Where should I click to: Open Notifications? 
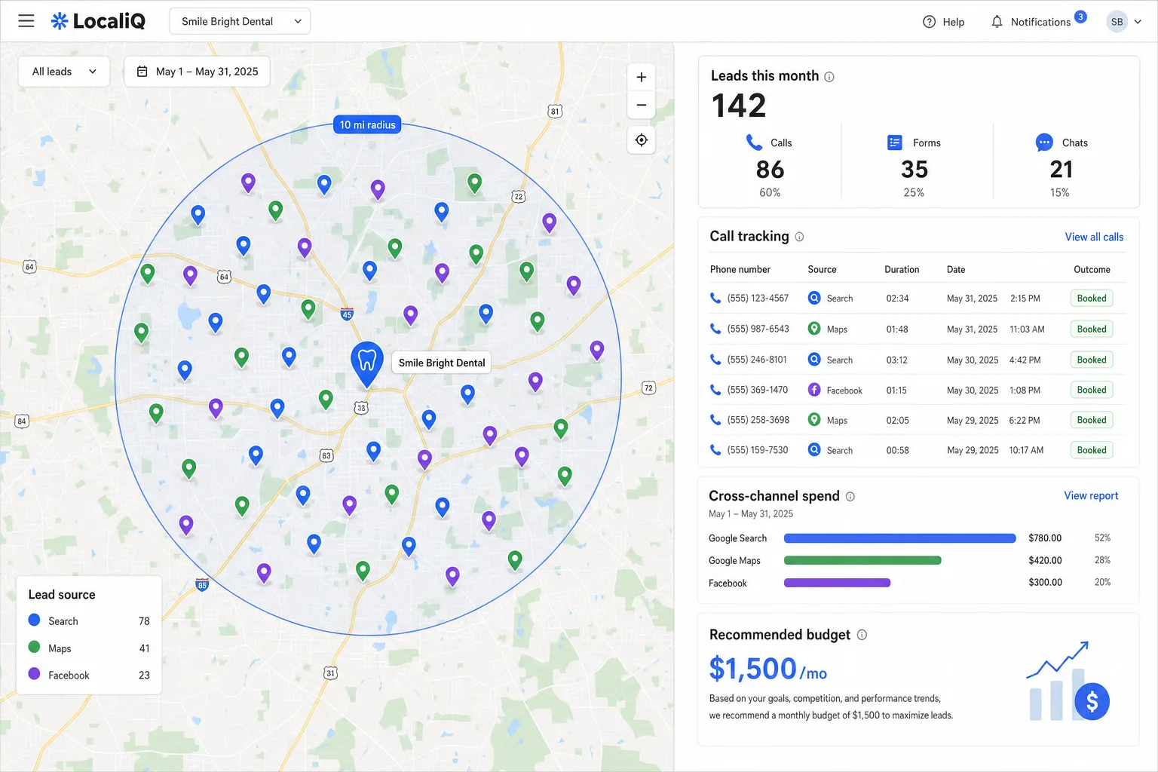coord(1038,22)
